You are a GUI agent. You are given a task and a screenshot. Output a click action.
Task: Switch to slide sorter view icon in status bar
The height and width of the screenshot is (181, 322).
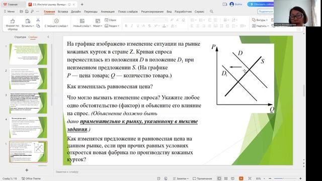pyautogui.click(x=226, y=178)
